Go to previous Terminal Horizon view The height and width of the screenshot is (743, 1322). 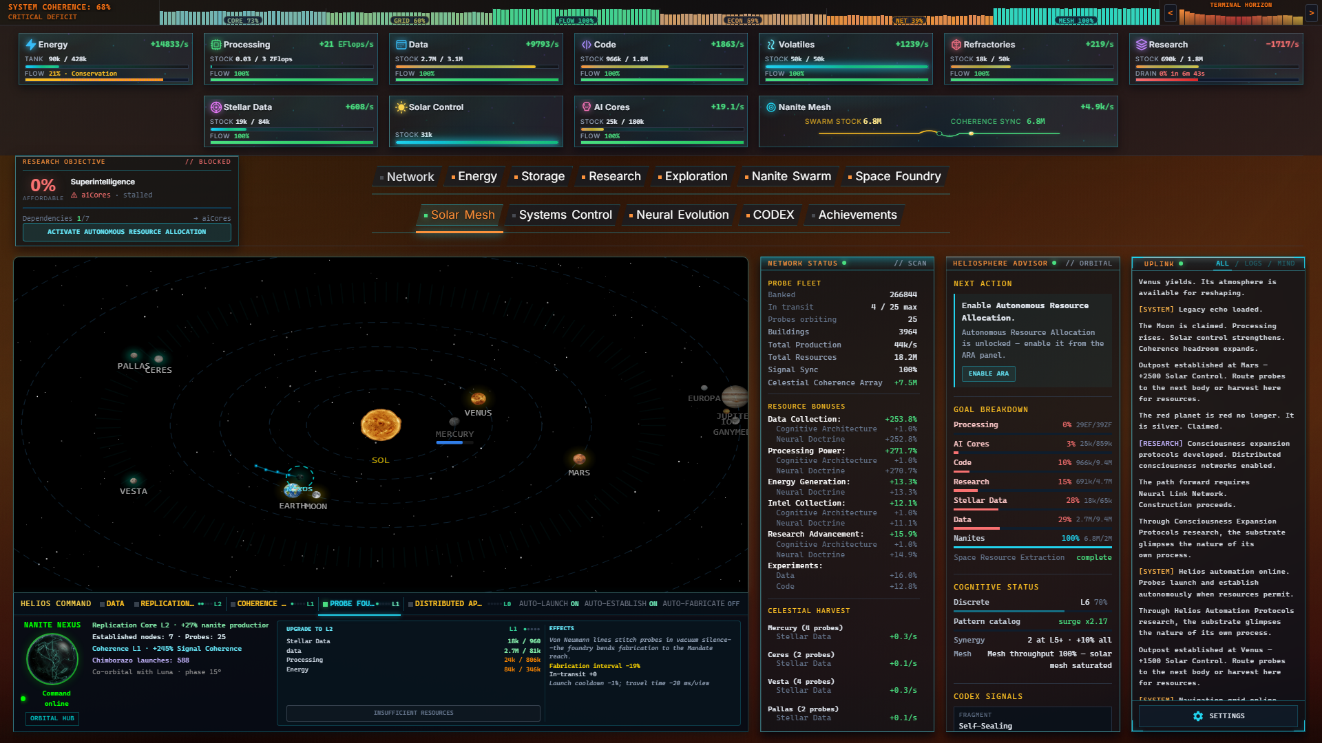click(1171, 13)
